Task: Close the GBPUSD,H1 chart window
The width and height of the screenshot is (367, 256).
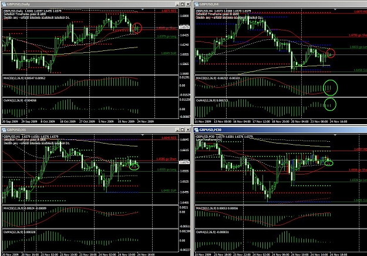Action: (x=188, y=129)
